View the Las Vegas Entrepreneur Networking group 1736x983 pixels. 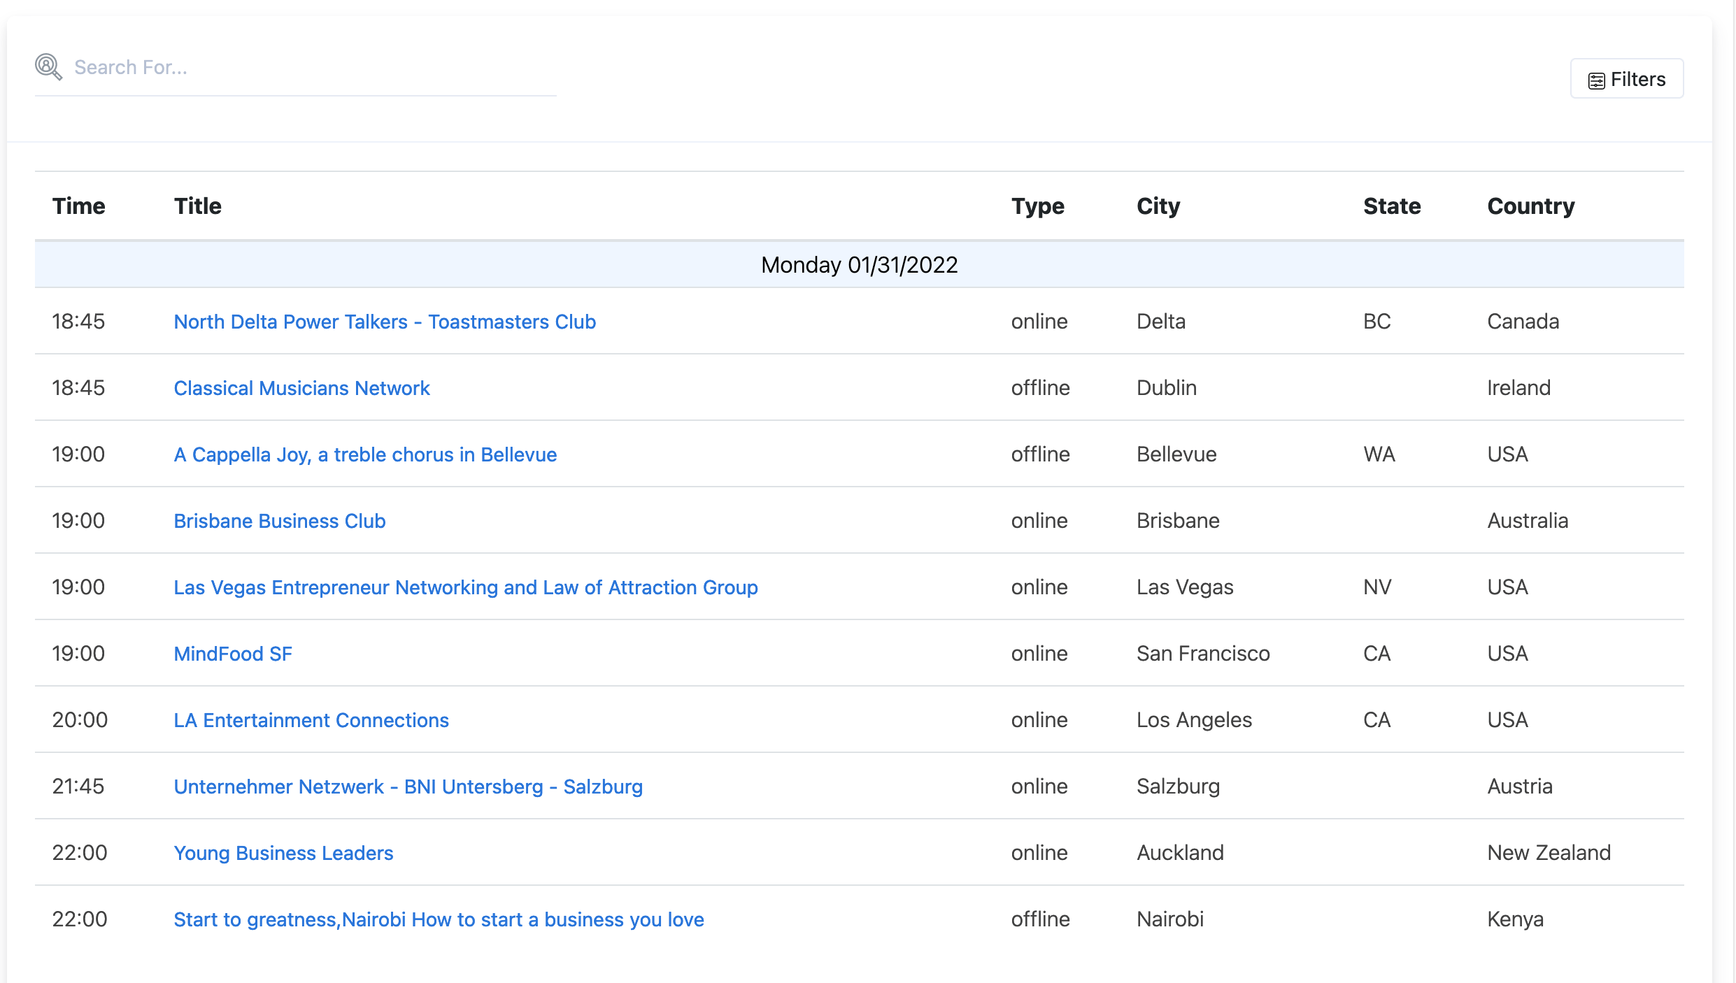[465, 587]
